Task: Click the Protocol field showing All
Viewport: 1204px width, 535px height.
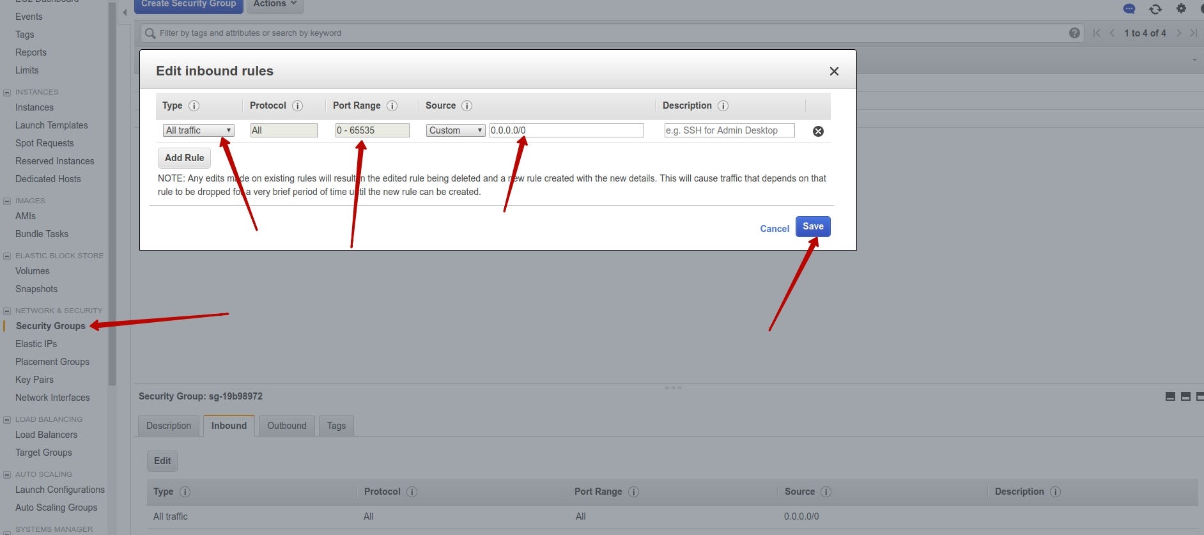Action: coord(284,130)
